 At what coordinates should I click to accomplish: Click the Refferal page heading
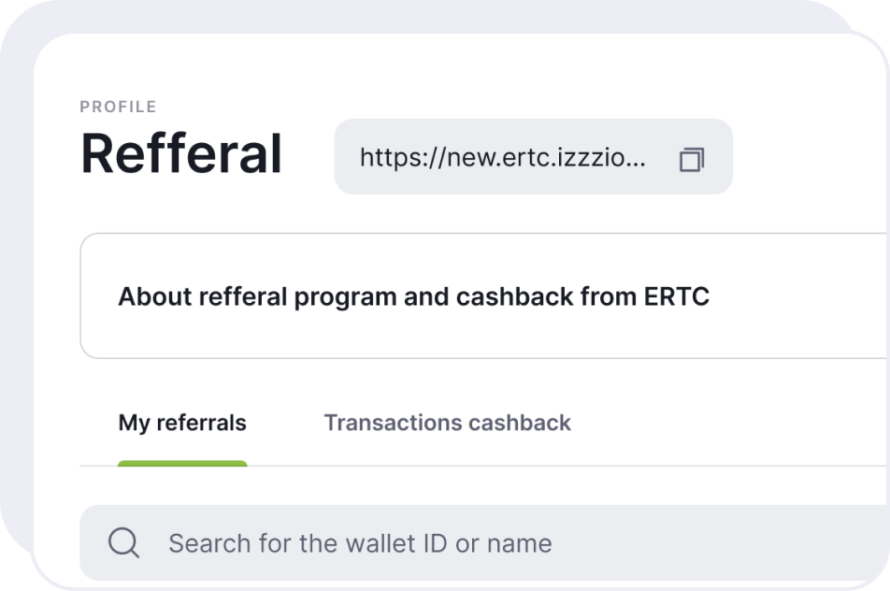(x=181, y=154)
